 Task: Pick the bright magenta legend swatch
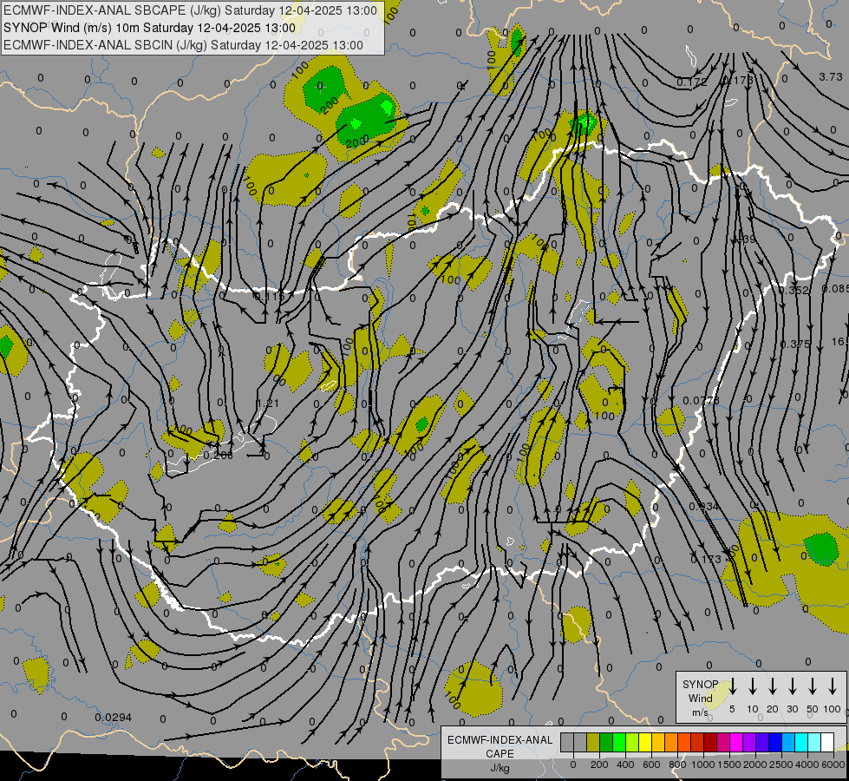click(x=736, y=742)
